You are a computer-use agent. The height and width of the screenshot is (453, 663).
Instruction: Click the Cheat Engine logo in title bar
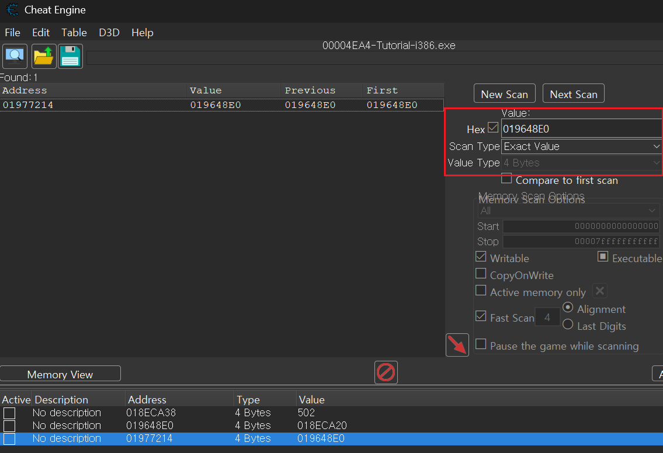pos(12,10)
